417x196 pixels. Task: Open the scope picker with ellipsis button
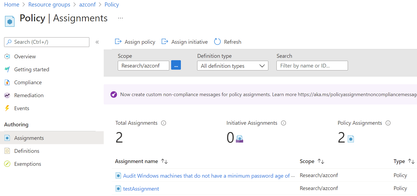[x=176, y=65]
